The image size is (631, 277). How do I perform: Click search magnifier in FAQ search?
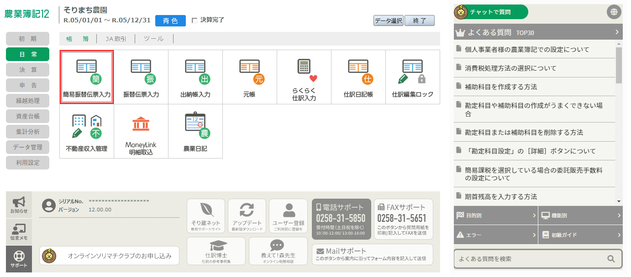coord(611,259)
